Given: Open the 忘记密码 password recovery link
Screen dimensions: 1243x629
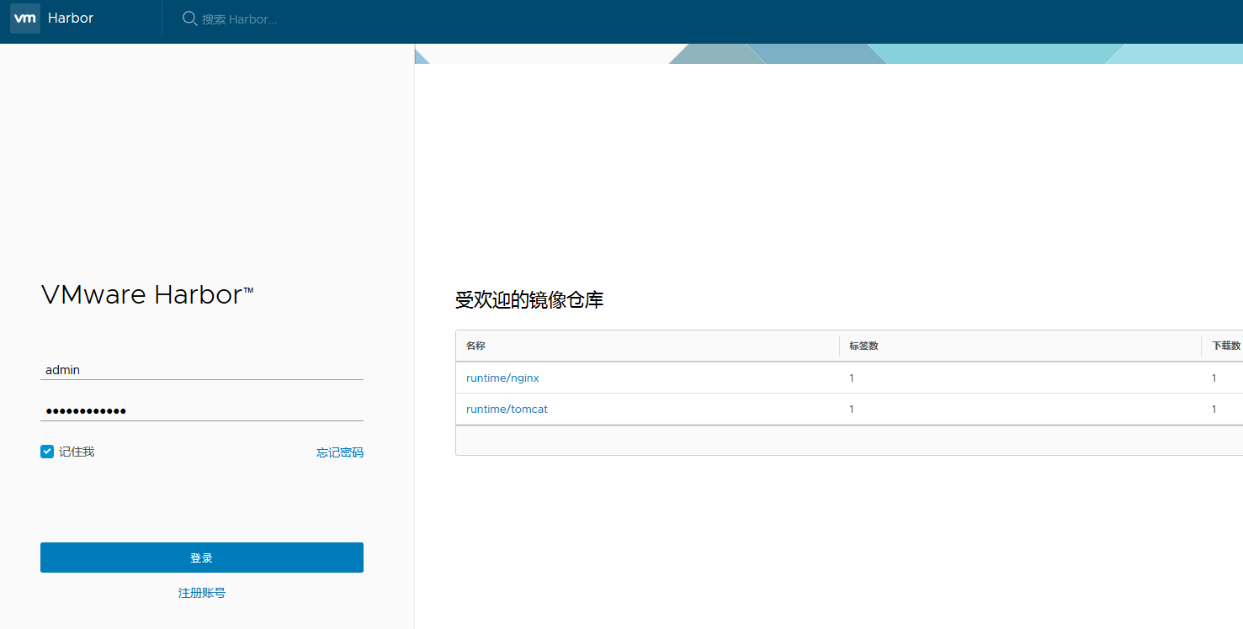Looking at the screenshot, I should coord(340,452).
